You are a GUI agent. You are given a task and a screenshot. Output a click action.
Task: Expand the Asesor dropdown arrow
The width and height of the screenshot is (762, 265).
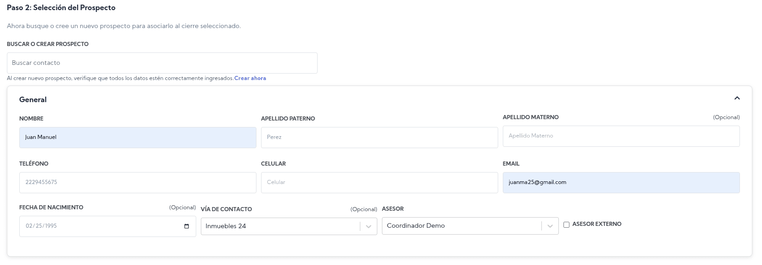[x=550, y=226]
